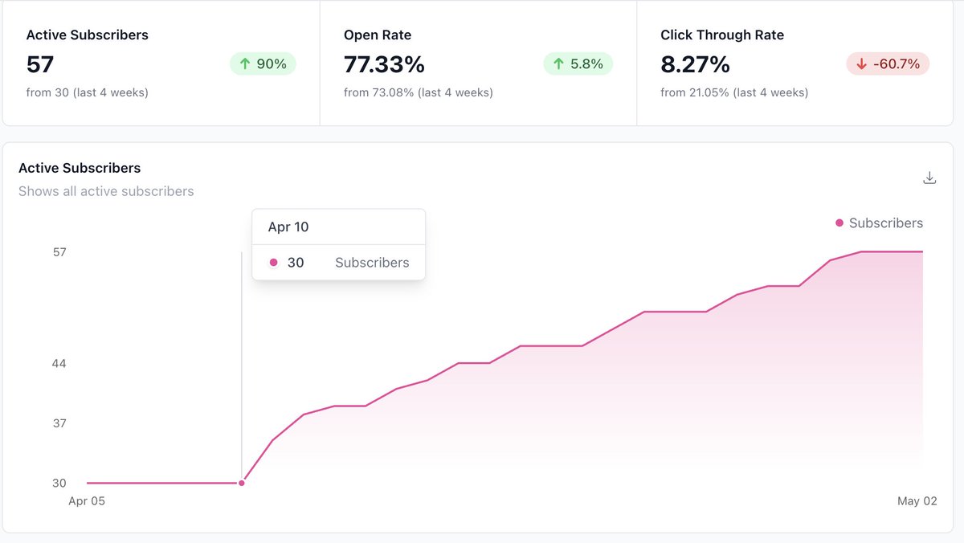
Task: Click the chart download/export icon
Action: 929,177
